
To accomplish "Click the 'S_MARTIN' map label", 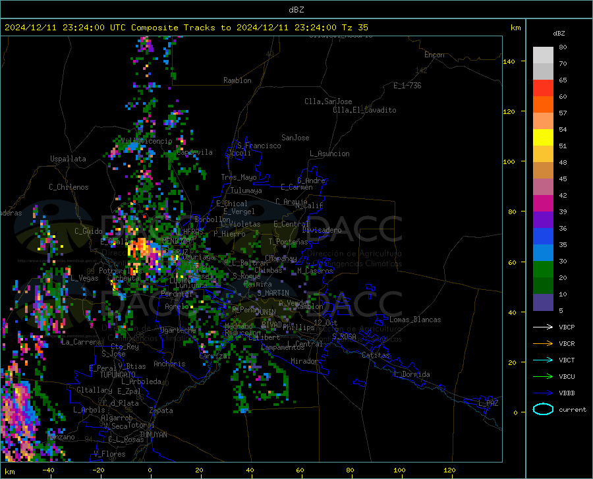I will 273,293.
